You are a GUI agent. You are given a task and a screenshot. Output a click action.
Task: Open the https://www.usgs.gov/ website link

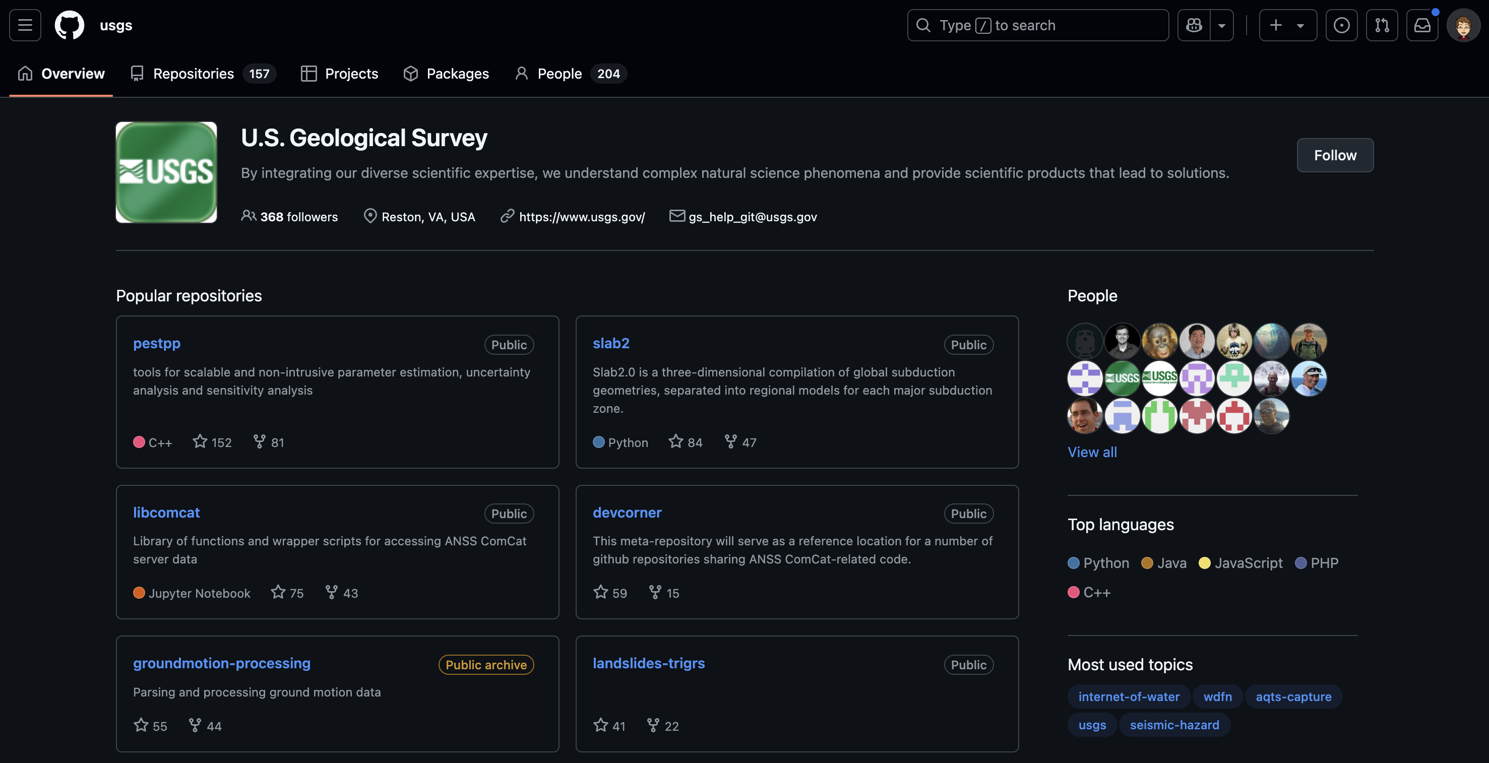click(x=582, y=217)
